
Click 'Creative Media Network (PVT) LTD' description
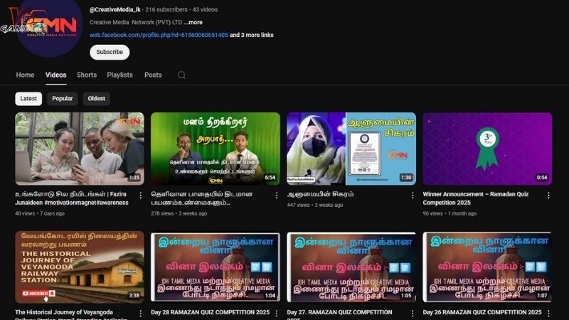click(136, 23)
